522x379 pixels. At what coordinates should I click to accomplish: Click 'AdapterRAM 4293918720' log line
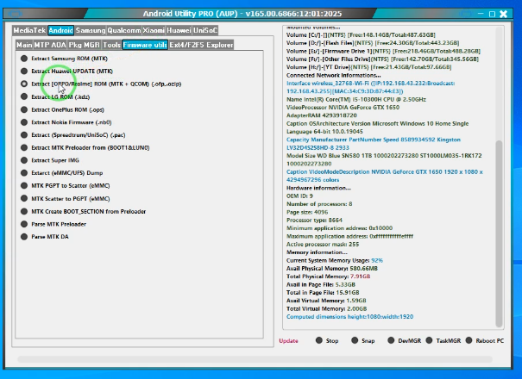coord(322,115)
